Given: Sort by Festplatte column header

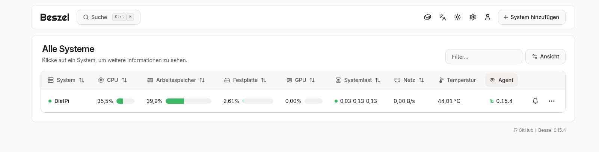Looking at the screenshot, I should (245, 80).
